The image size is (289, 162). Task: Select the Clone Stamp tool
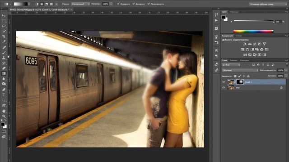[4, 58]
